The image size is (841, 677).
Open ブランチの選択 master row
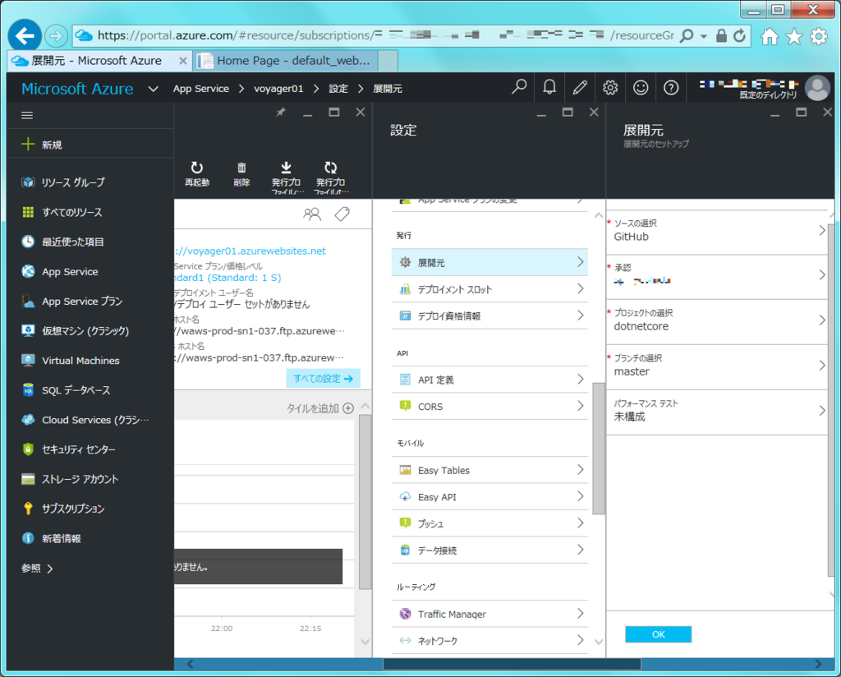716,366
